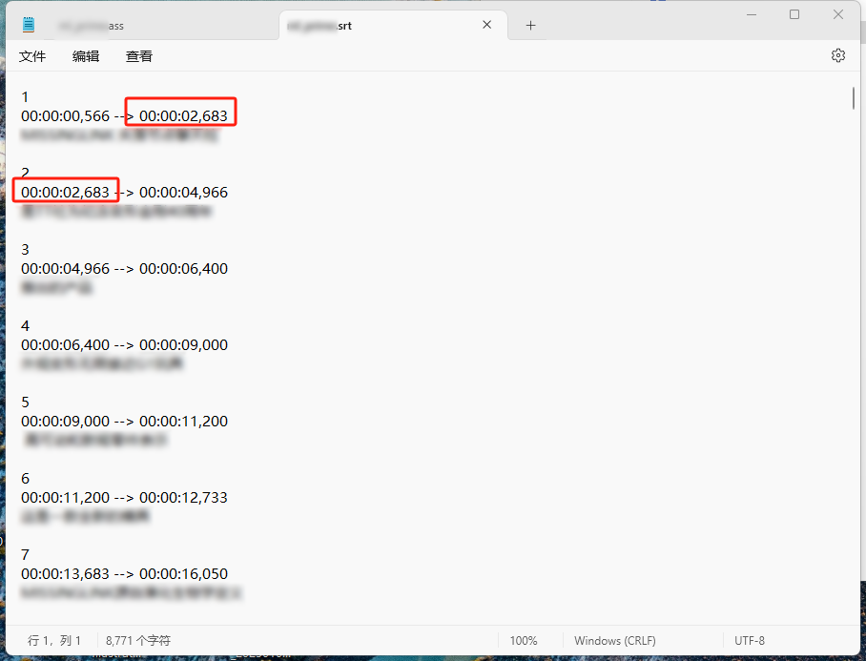Open a new tab with the plus icon
The image size is (866, 661).
[x=530, y=25]
